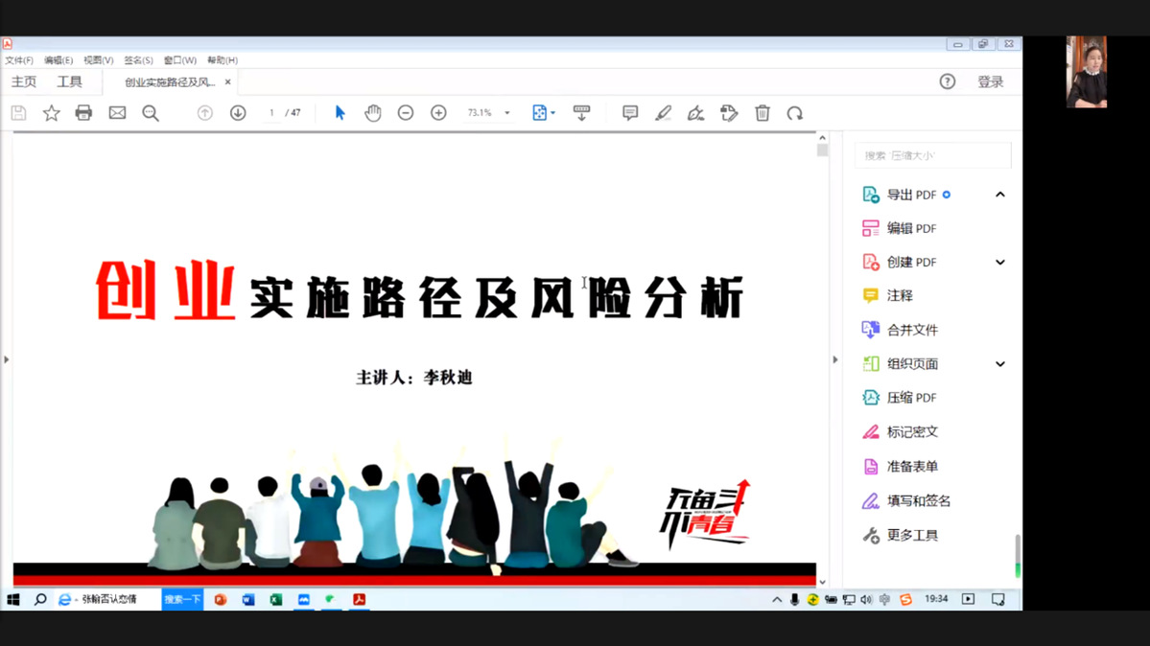Expand the 组织页面 options
Image resolution: width=1150 pixels, height=646 pixels.
(999, 364)
